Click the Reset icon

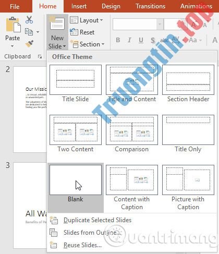coord(74,32)
